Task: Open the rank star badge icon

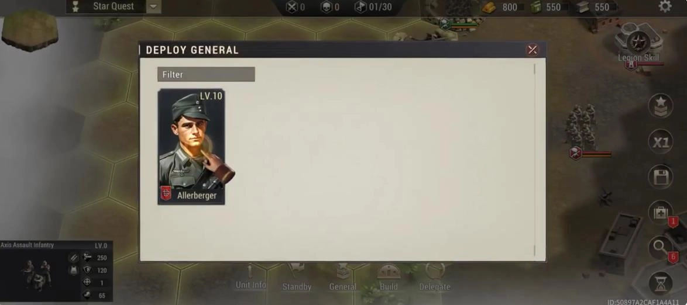Action: click(x=660, y=106)
